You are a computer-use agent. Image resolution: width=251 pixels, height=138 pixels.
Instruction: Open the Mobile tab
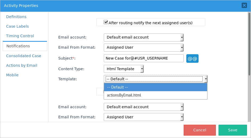tap(12, 75)
